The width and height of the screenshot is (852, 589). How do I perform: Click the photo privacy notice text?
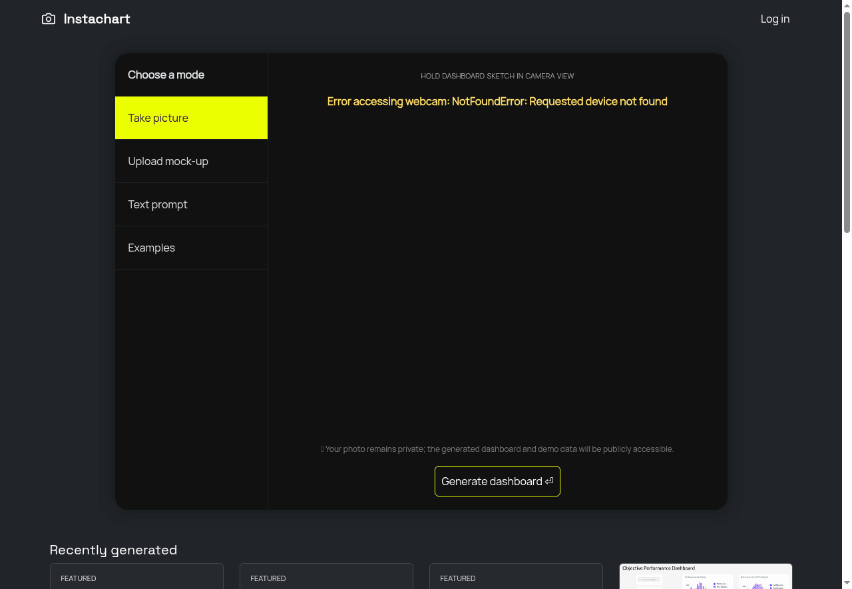pyautogui.click(x=499, y=449)
